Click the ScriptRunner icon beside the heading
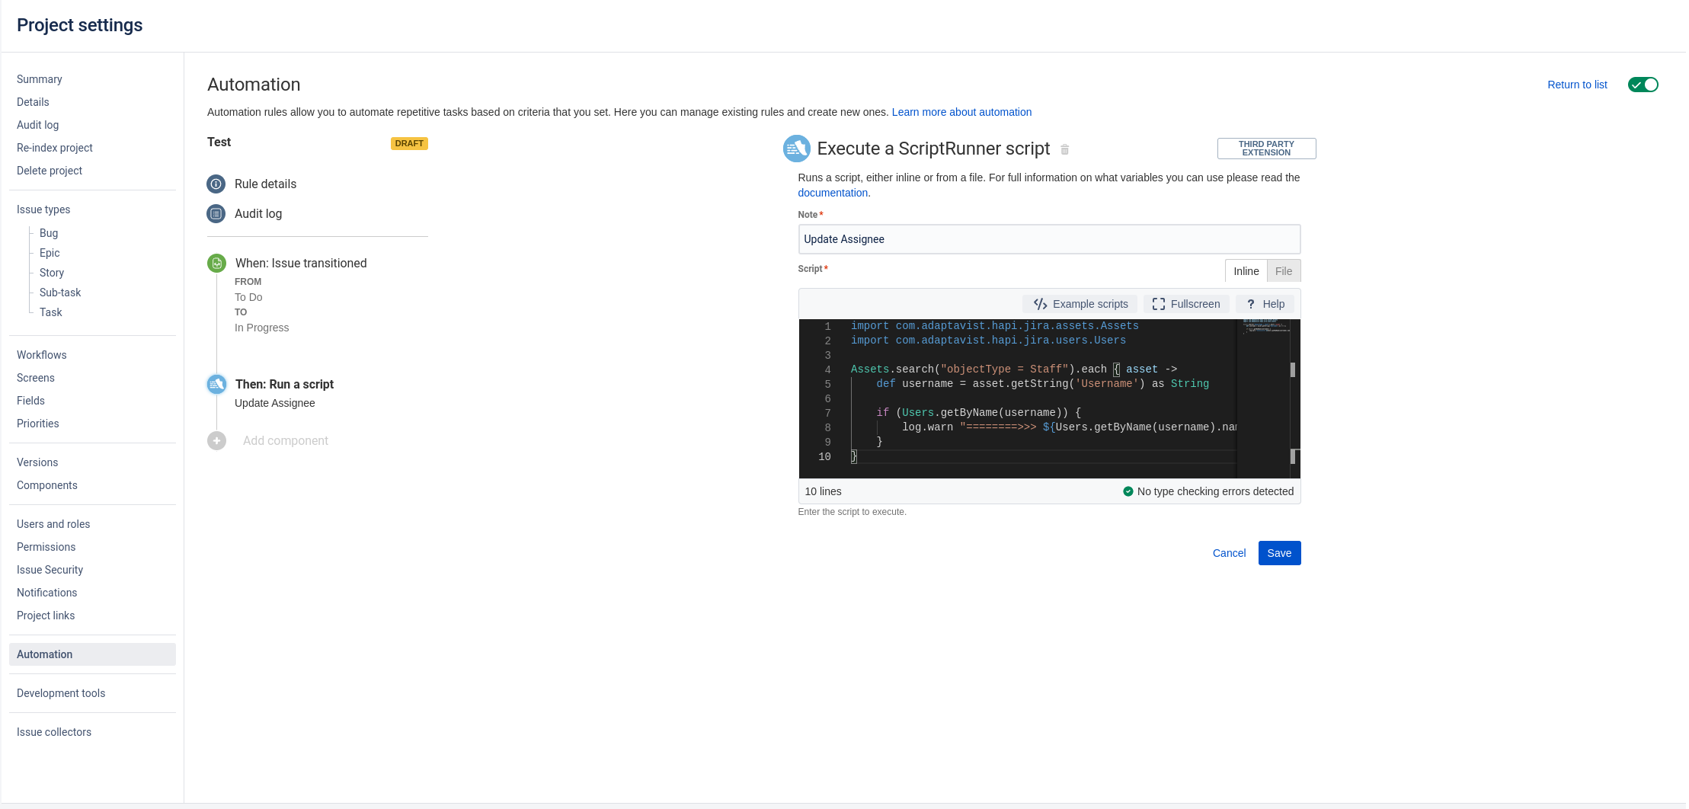This screenshot has height=809, width=1689. pyautogui.click(x=796, y=149)
